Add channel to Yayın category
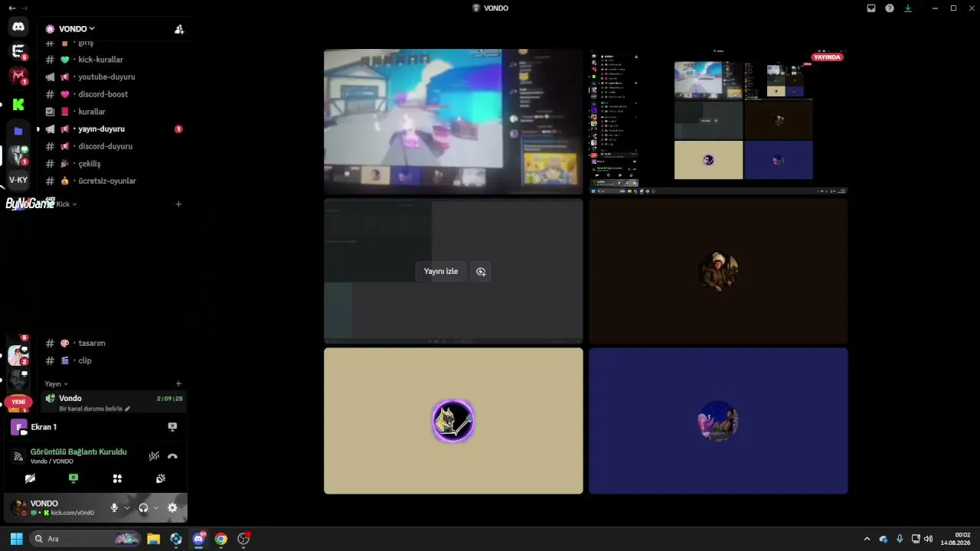This screenshot has height=551, width=980. 178,384
